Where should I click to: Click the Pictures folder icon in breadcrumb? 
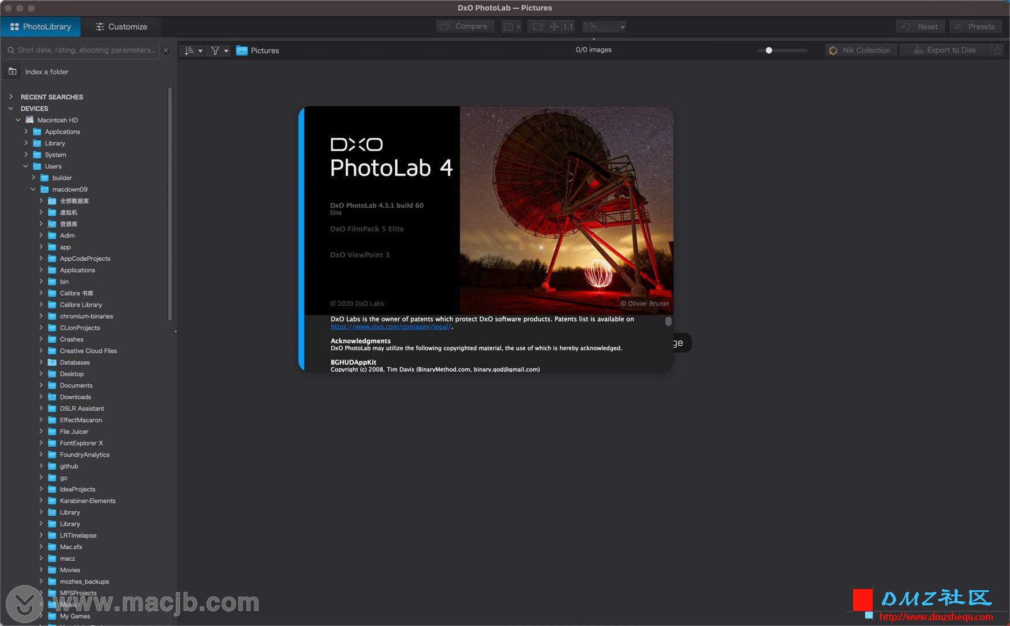pos(242,51)
